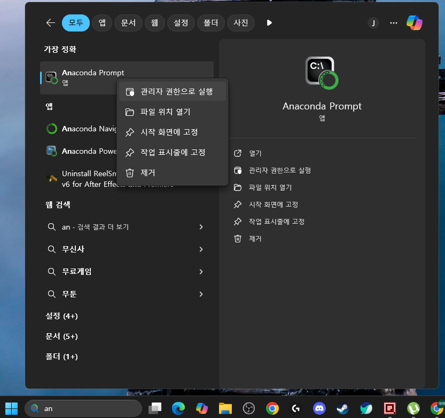Image resolution: width=445 pixels, height=418 pixels.
Task: Click 열기 in the details pane
Action: coord(255,153)
